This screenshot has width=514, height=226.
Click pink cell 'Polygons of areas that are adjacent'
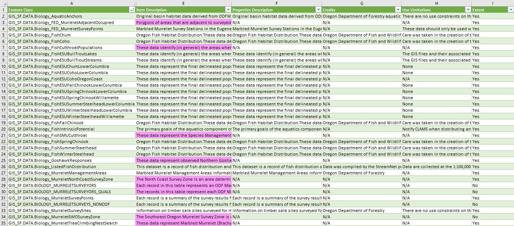[x=183, y=22]
